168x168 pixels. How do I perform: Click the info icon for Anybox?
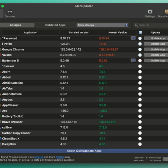[140, 100]
